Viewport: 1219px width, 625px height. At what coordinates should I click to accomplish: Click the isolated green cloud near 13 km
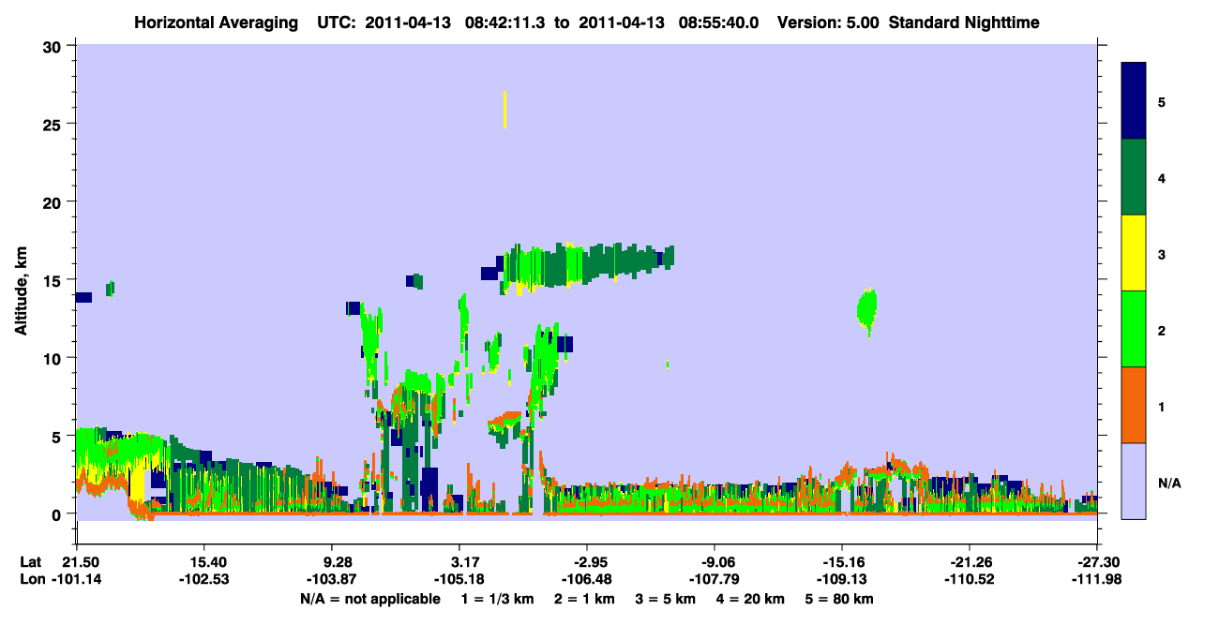pyautogui.click(x=867, y=312)
